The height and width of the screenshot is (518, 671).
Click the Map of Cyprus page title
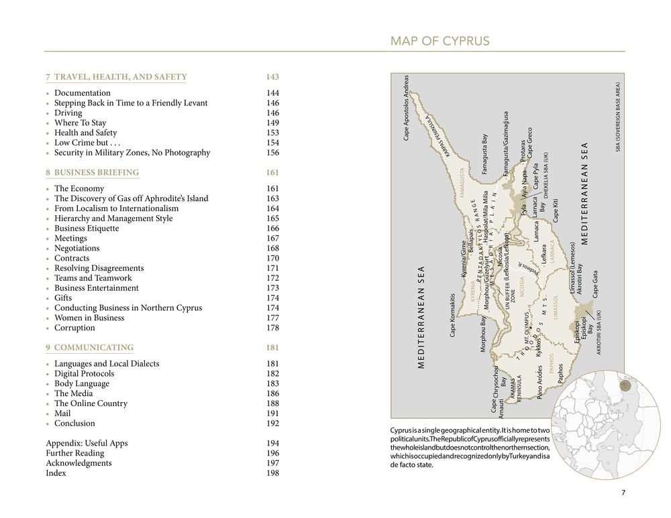[x=440, y=42]
